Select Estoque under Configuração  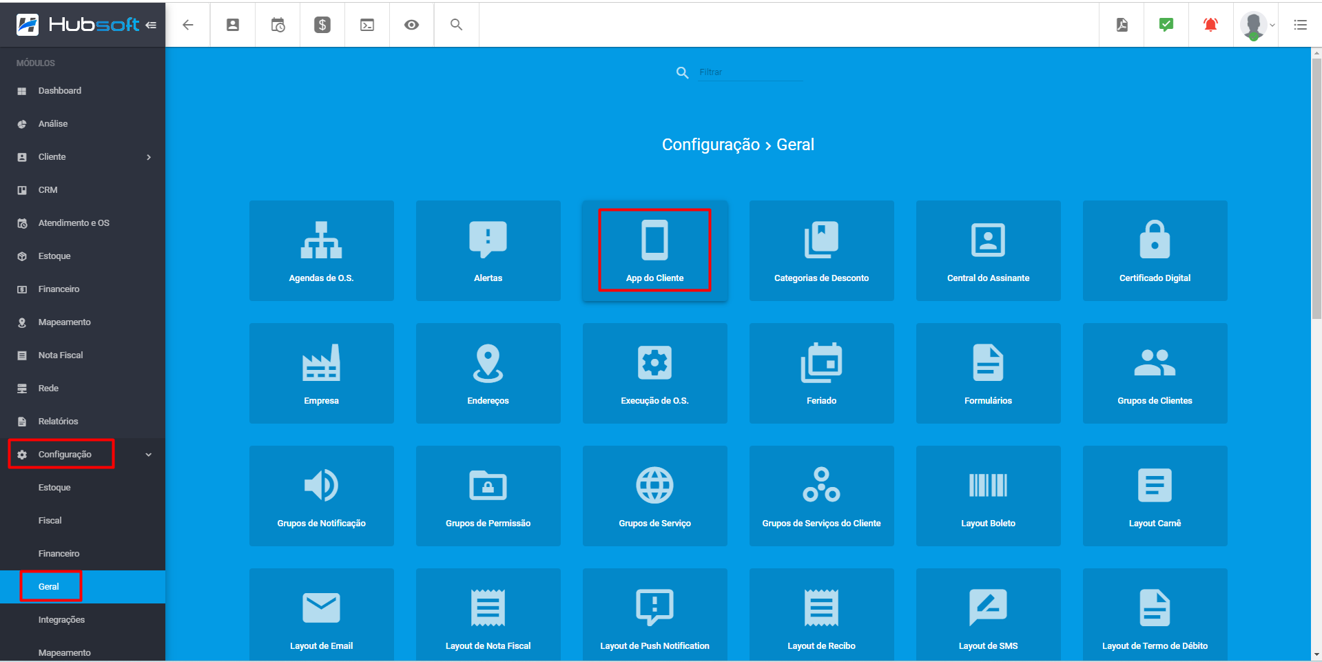tap(83, 488)
